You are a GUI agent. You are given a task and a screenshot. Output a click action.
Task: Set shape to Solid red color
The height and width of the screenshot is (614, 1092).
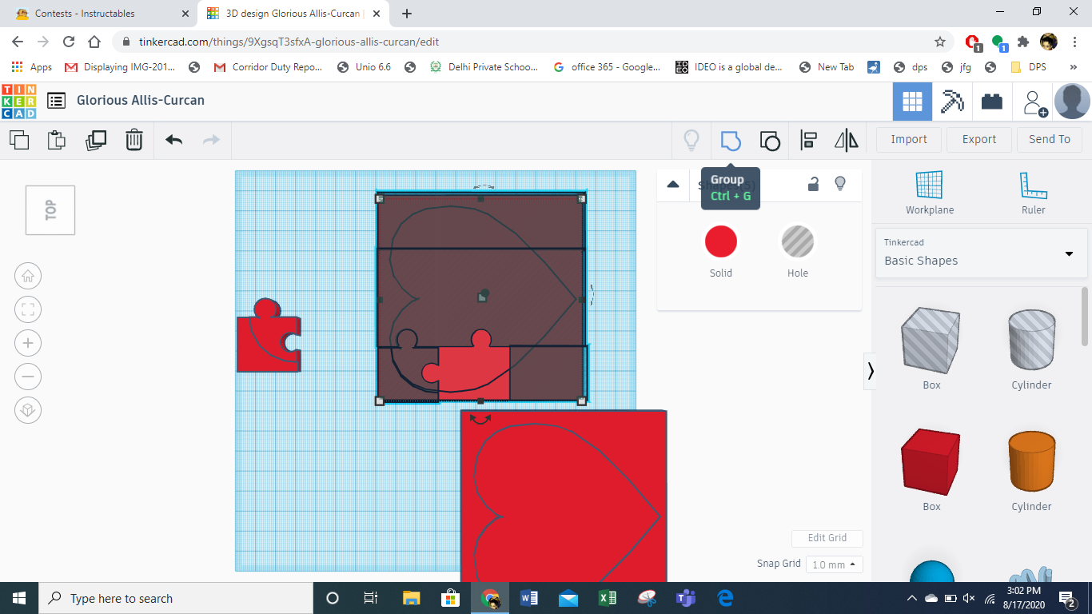pos(721,241)
